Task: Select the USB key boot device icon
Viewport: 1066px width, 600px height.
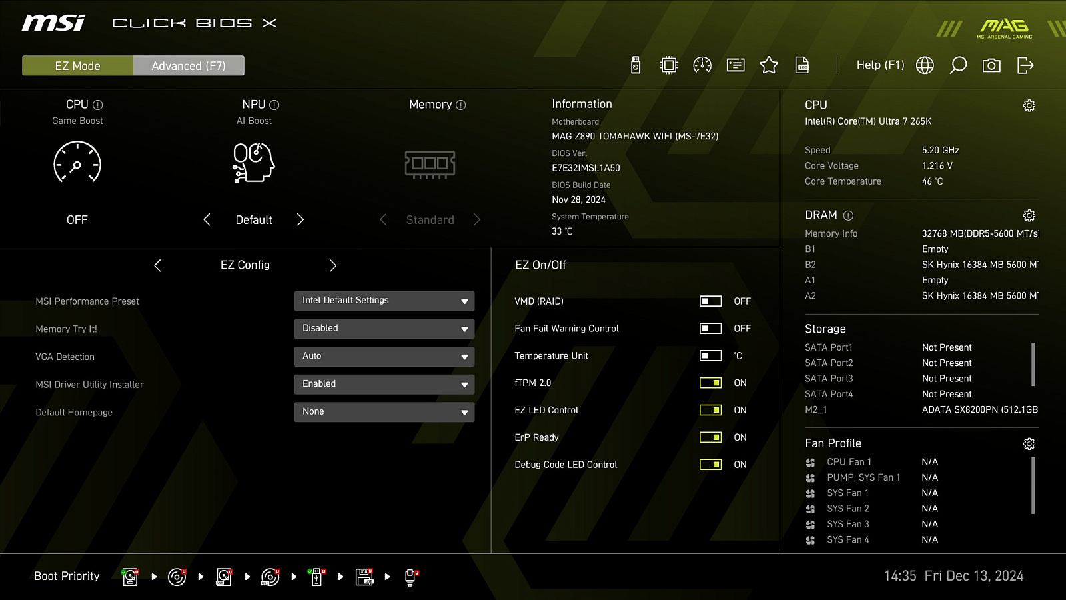Action: (x=317, y=577)
